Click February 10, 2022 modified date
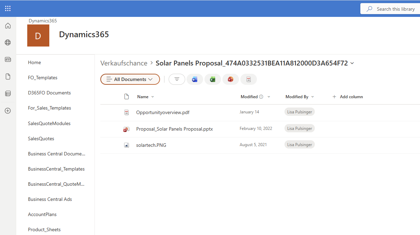 point(256,129)
